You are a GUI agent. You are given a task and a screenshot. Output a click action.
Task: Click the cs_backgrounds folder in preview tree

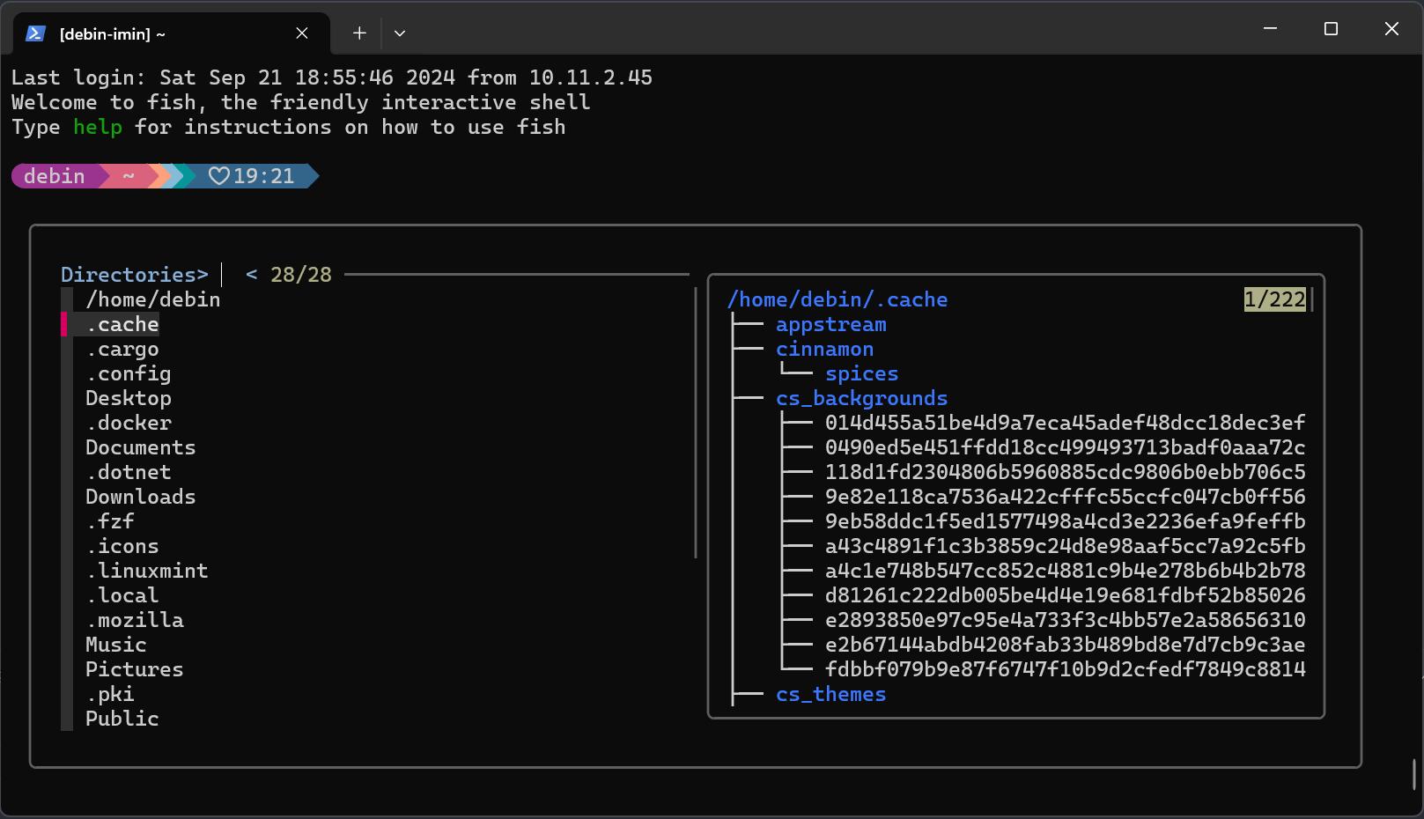click(861, 399)
